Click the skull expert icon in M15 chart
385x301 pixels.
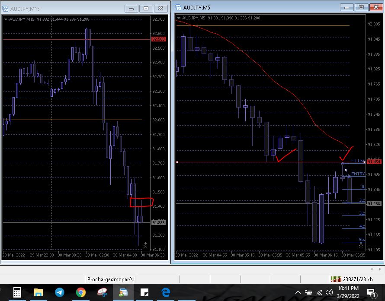pyautogui.click(x=145, y=244)
